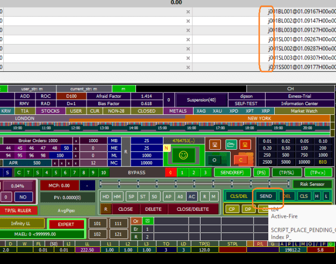
Task: Open the Risk Senssor
Action: [312, 184]
